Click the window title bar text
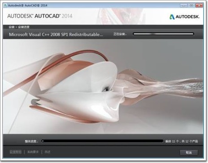Image resolution: width=208 pixels, height=163 pixels. point(28,5)
